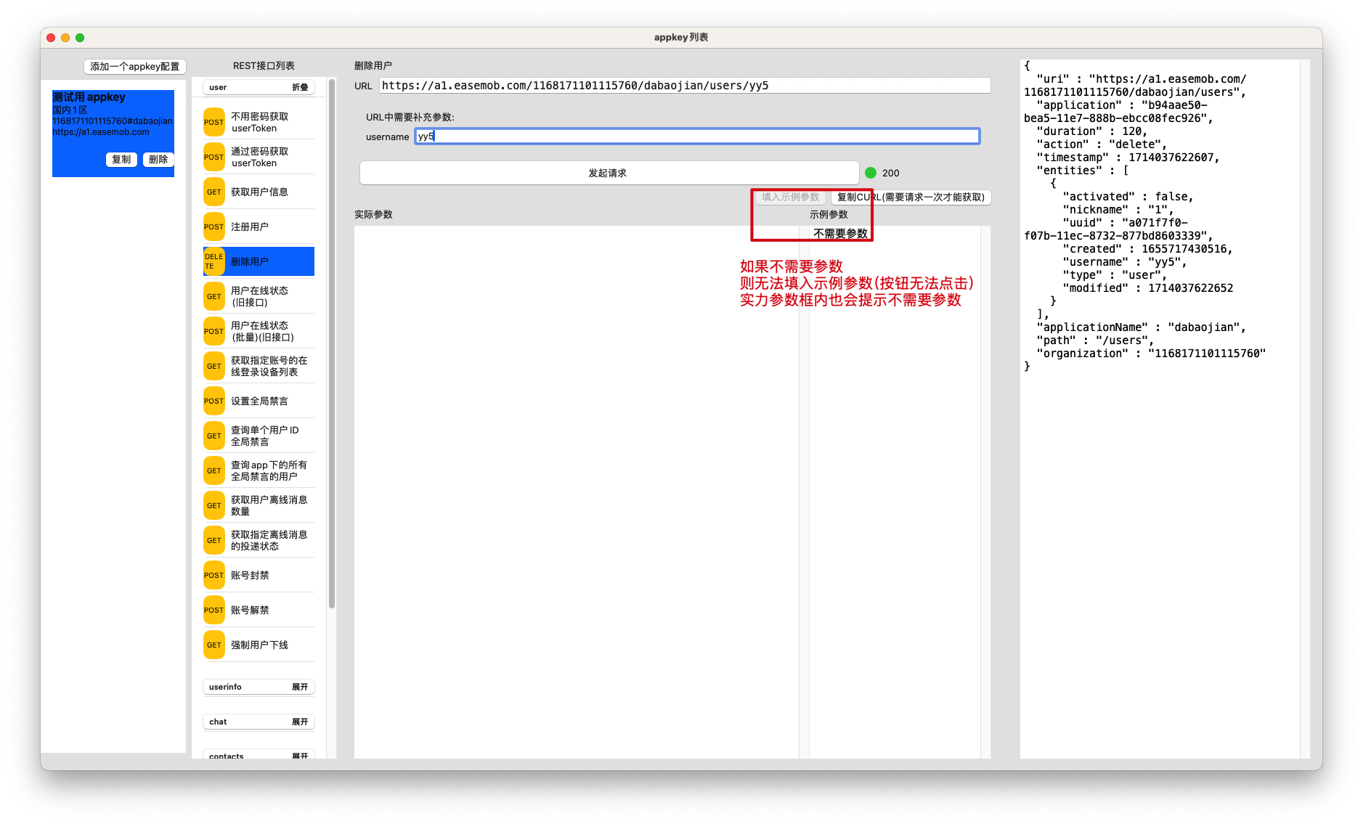Click the JSON response output area
Viewport: 1363px width, 824px height.
[1160, 409]
